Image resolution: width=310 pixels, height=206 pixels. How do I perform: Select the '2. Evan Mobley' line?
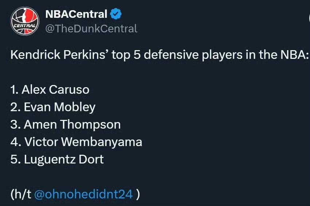pyautogui.click(x=53, y=107)
